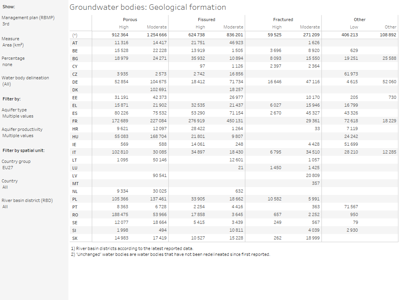Select the PL country row label
400x300 pixels.
pyautogui.click(x=75, y=199)
